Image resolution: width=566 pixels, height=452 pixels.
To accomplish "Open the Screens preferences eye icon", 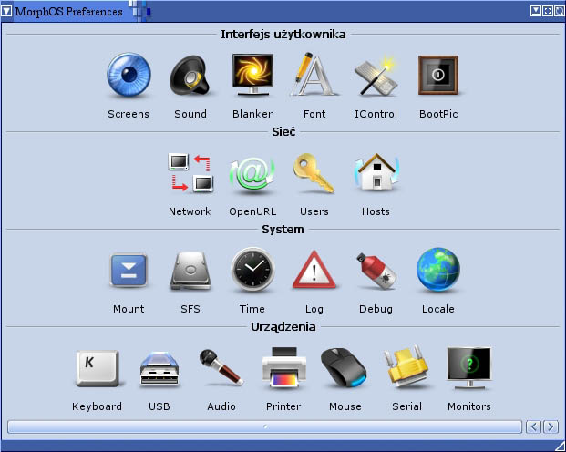I will click(129, 75).
